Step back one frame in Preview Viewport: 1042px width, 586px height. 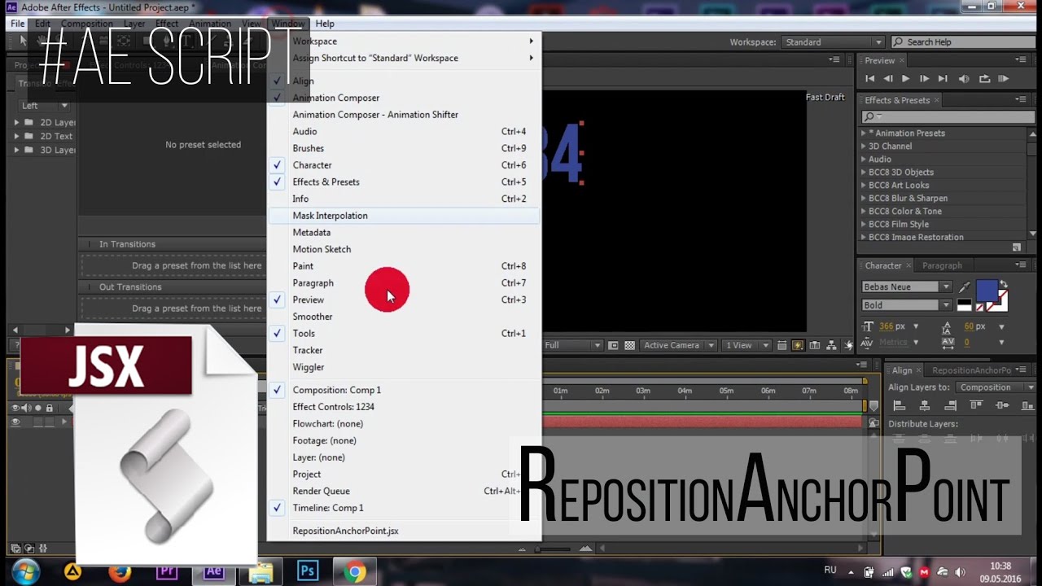887,79
